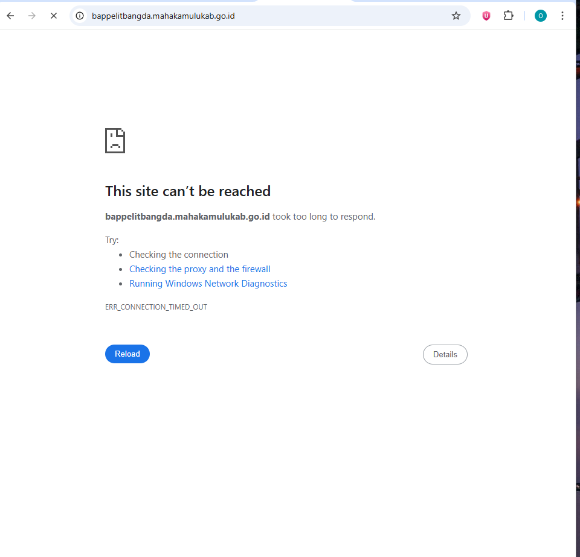The height and width of the screenshot is (557, 580).
Task: Select the active browser tab at top
Action: point(304,1)
